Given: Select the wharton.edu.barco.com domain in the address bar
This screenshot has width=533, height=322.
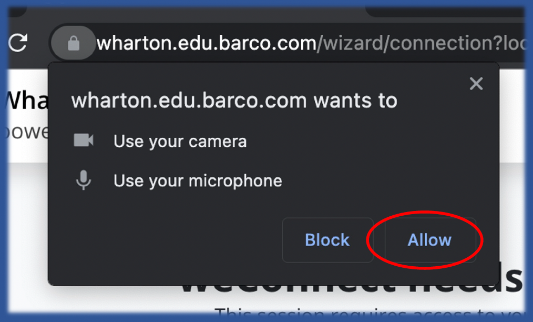Looking at the screenshot, I should pos(207,44).
